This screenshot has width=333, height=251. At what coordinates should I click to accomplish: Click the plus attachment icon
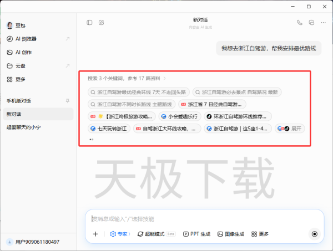tap(95, 234)
